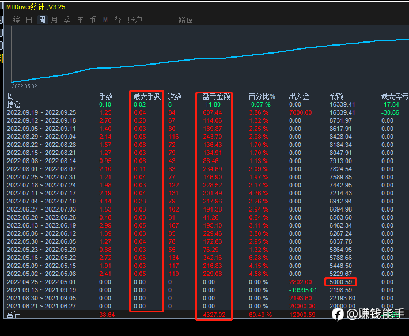
Task: Switch to the 日 daily tab
Action: 29,20
